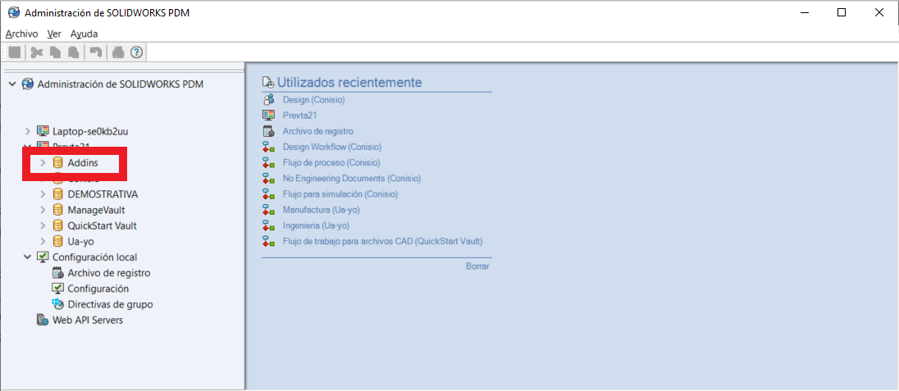The height and width of the screenshot is (391, 899).
Task: Expand the Ua-yo vault
Action: pyautogui.click(x=43, y=241)
